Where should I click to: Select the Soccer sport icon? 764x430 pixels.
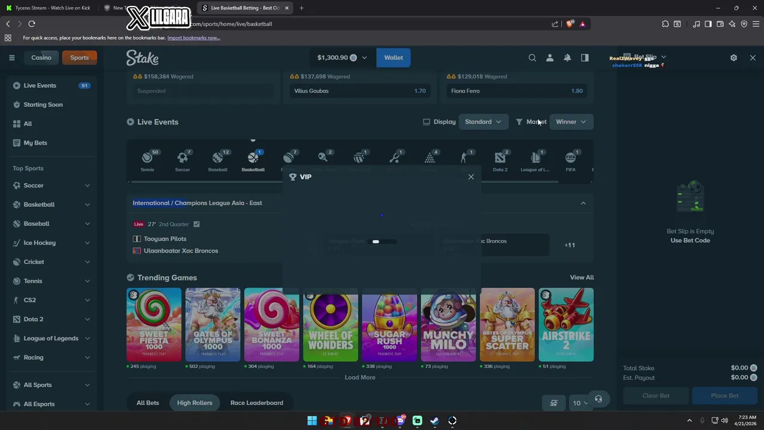182,161
